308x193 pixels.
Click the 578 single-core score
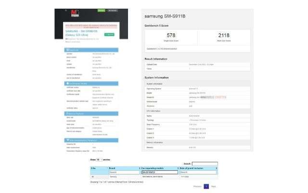pyautogui.click(x=171, y=35)
